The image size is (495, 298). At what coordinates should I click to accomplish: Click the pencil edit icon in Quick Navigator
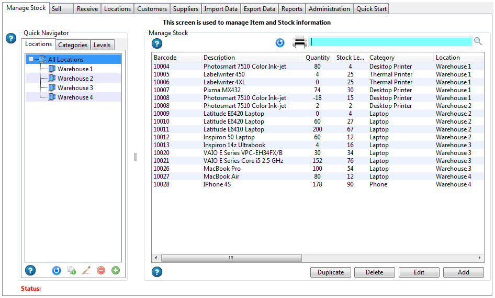pos(86,270)
